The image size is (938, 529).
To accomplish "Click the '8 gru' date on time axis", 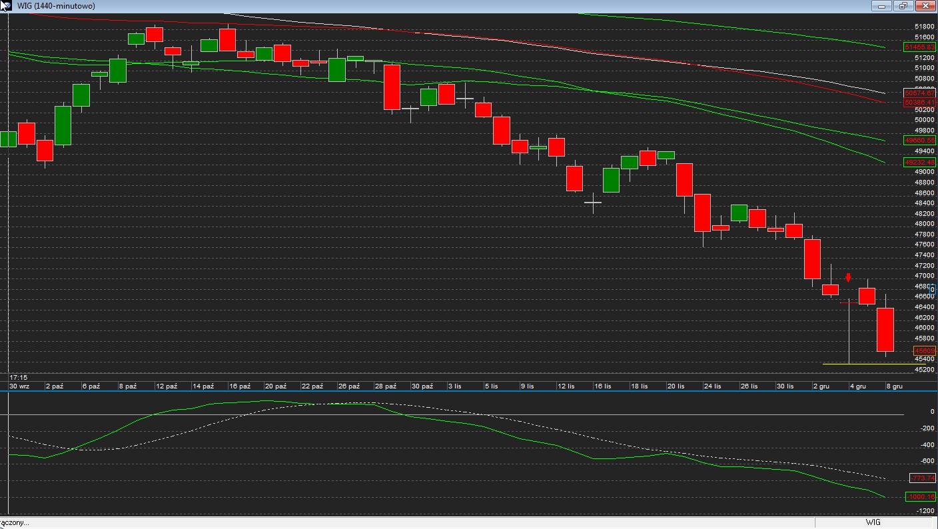I will [x=893, y=386].
